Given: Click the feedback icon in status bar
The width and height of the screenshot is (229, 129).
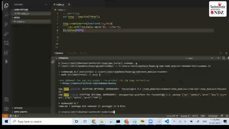Looking at the screenshot, I should (222, 116).
